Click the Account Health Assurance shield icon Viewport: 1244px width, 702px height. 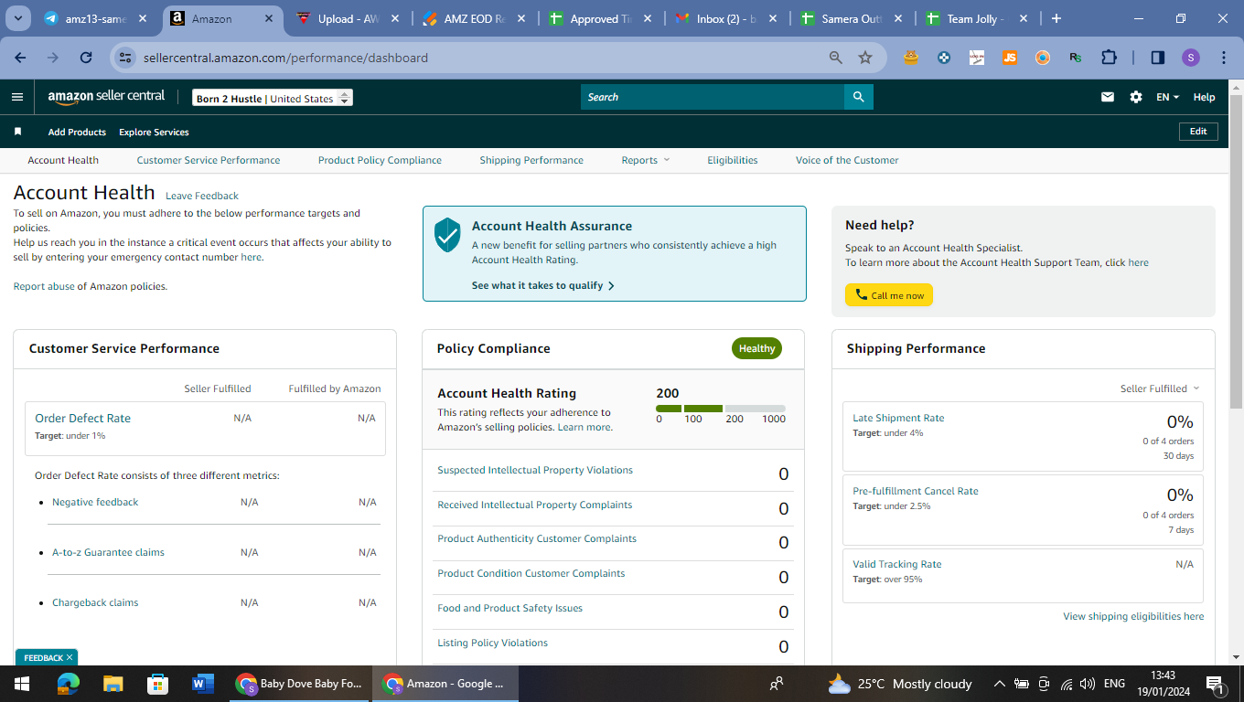click(x=447, y=235)
